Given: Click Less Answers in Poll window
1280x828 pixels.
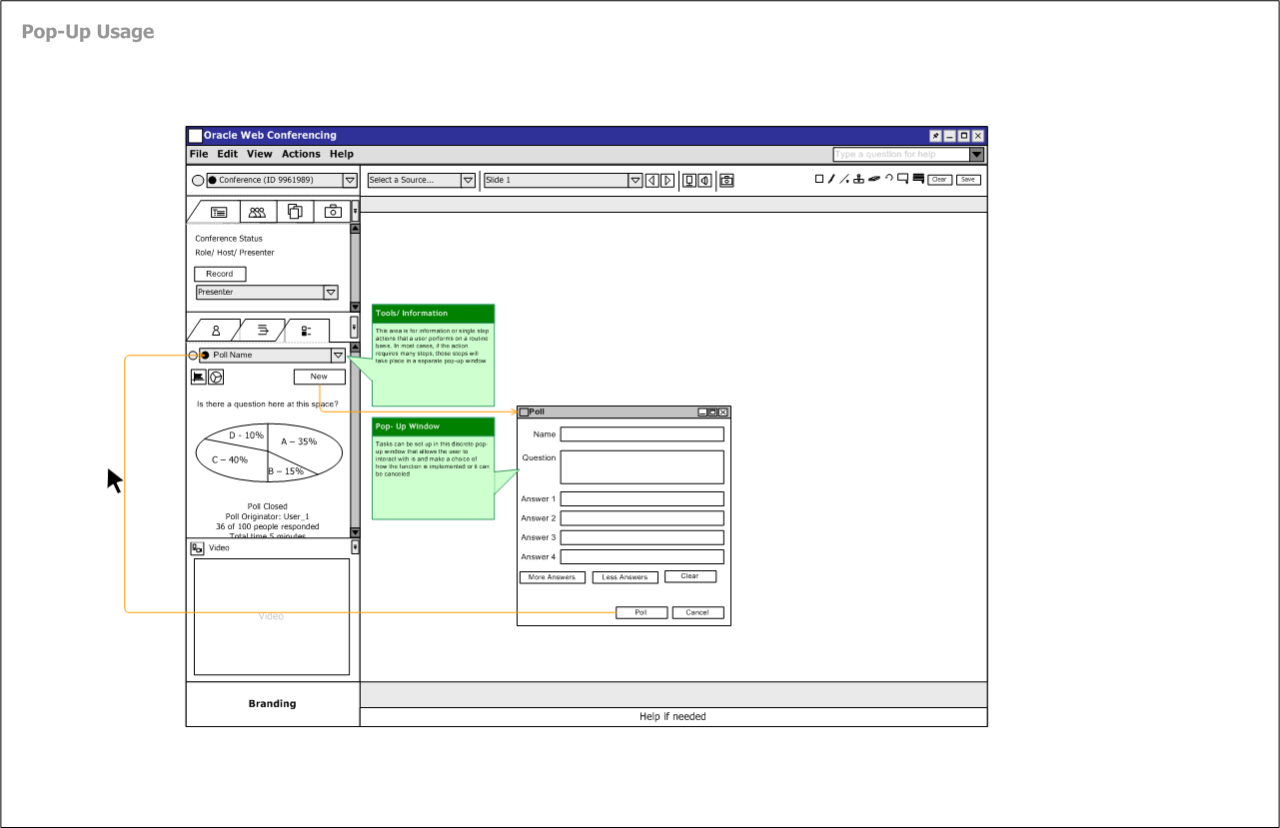Looking at the screenshot, I should tap(625, 577).
